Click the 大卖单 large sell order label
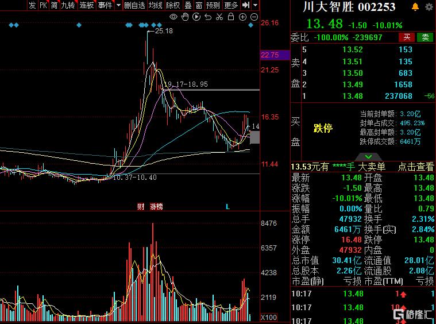 click(372, 167)
